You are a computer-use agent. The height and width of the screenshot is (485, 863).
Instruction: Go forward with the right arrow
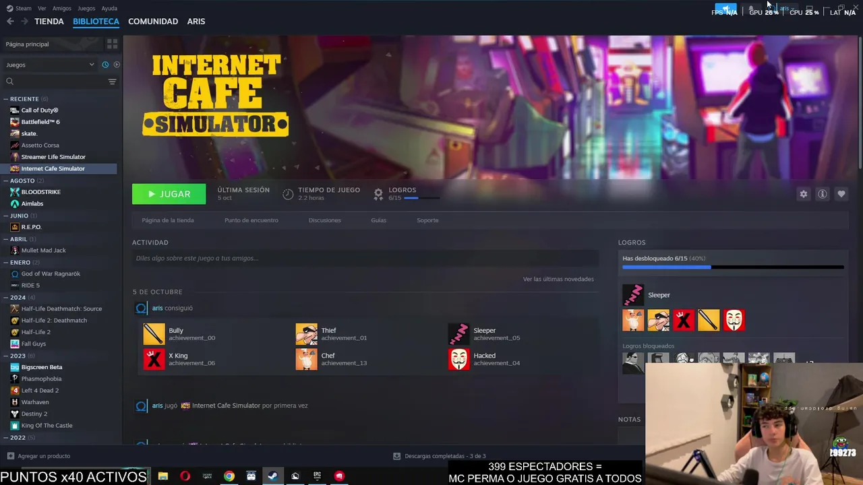point(24,22)
